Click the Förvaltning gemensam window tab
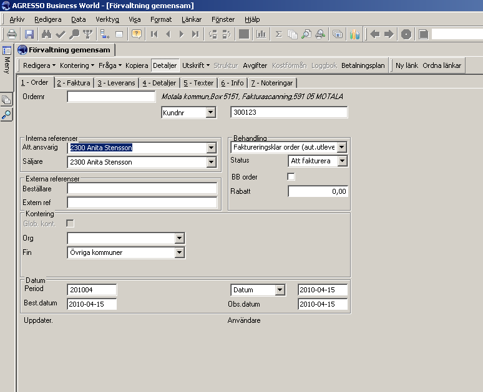 pyautogui.click(x=66, y=50)
